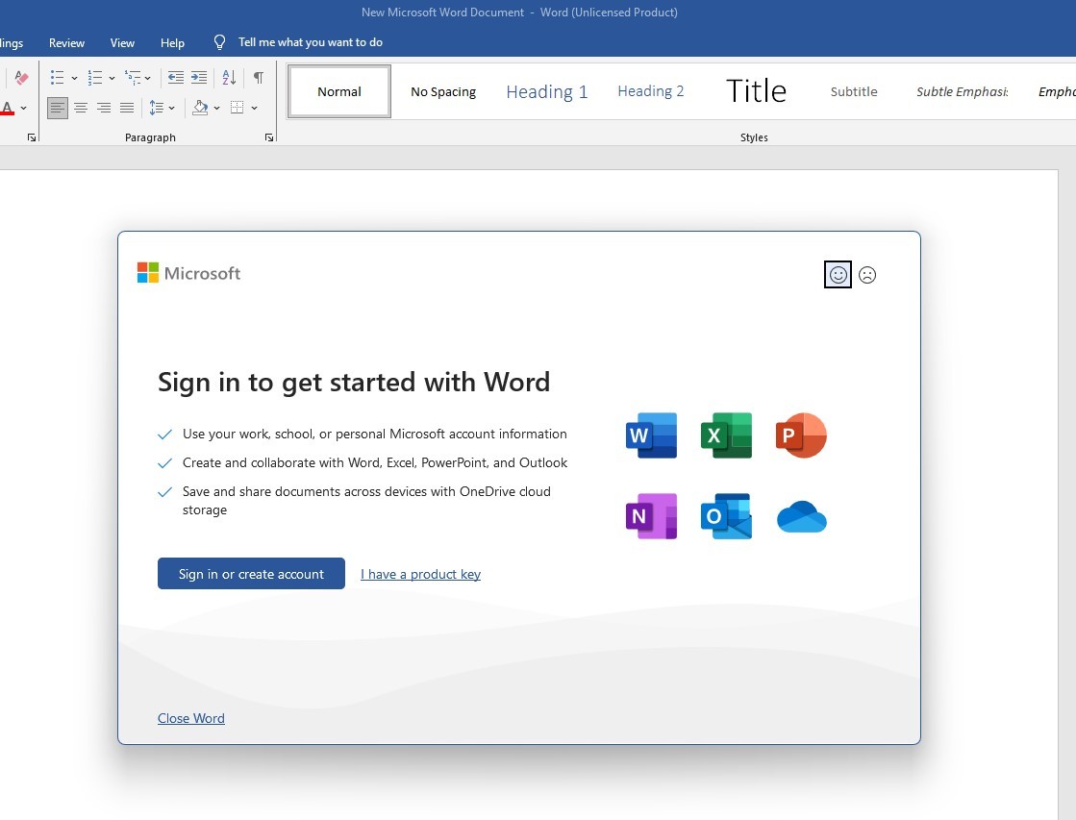Click the smiley face feedback icon

[x=838, y=275]
